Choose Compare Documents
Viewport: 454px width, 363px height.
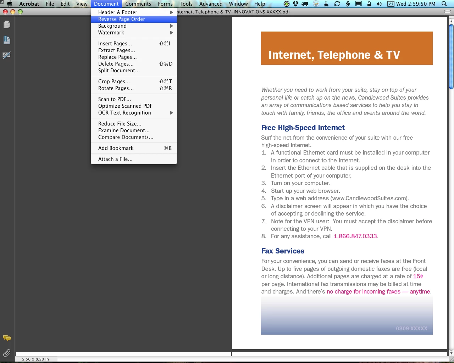tap(134, 137)
